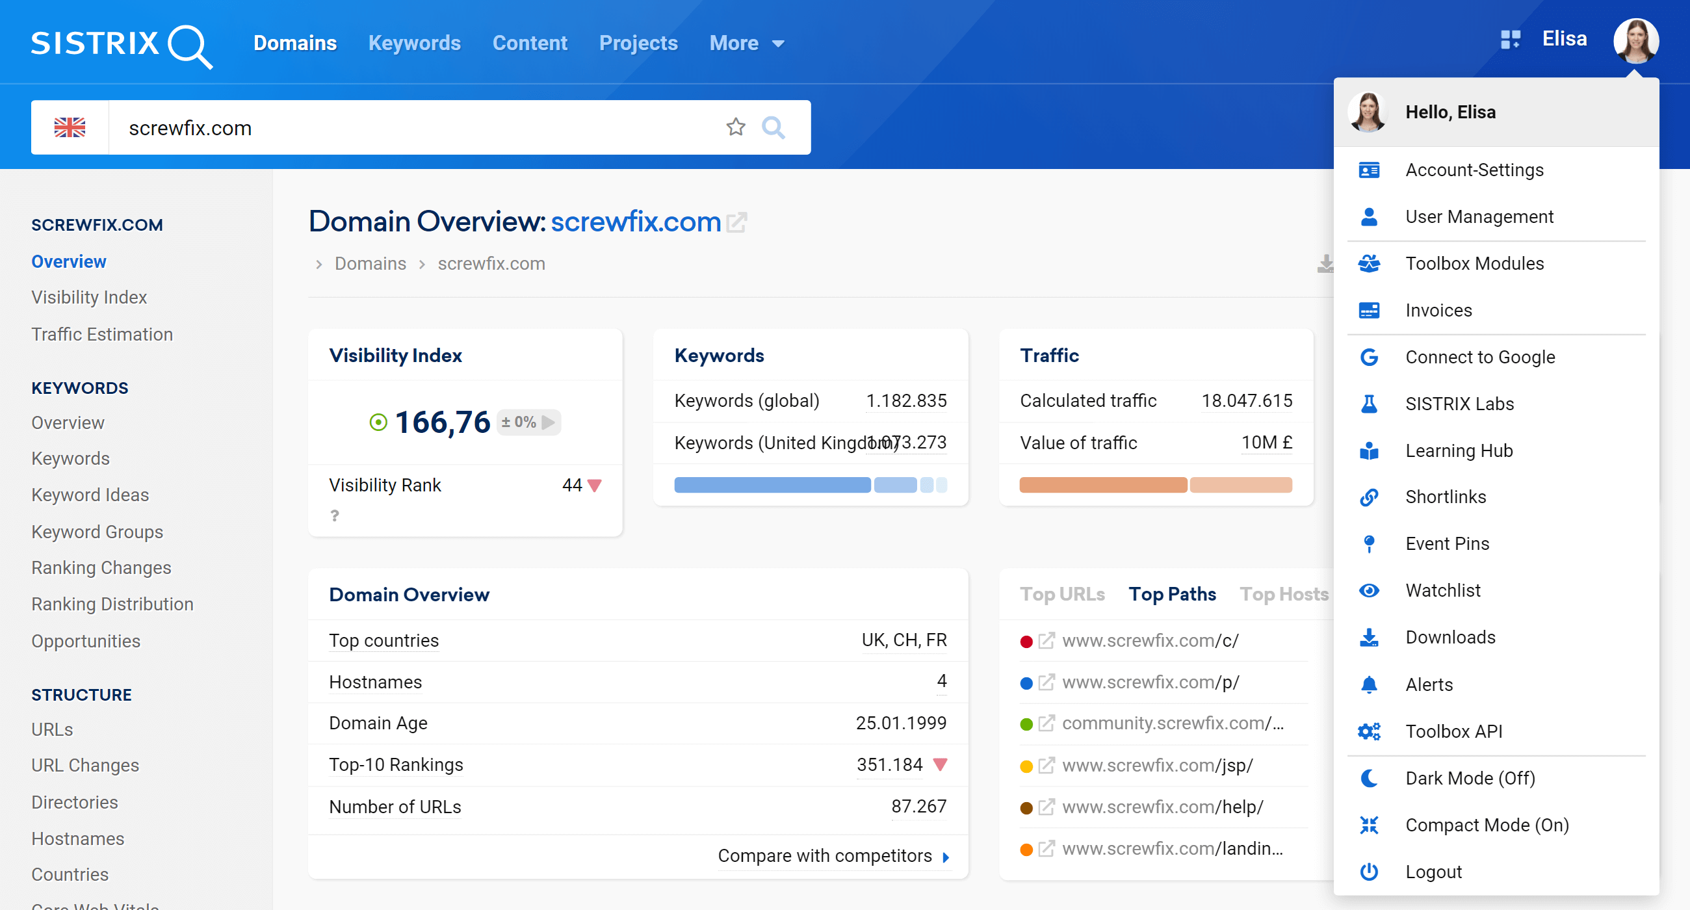Click red dot beside www.screwfix.com/c/
Image resolution: width=1690 pixels, height=910 pixels.
click(1026, 642)
